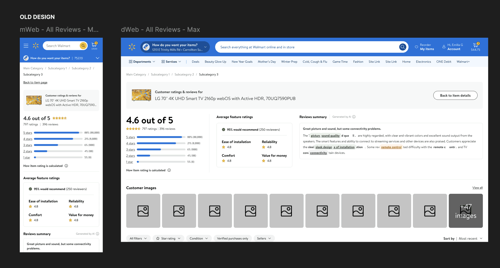The image size is (500, 268).
Task: Open the Sellers filter dropdown
Action: pos(264,239)
